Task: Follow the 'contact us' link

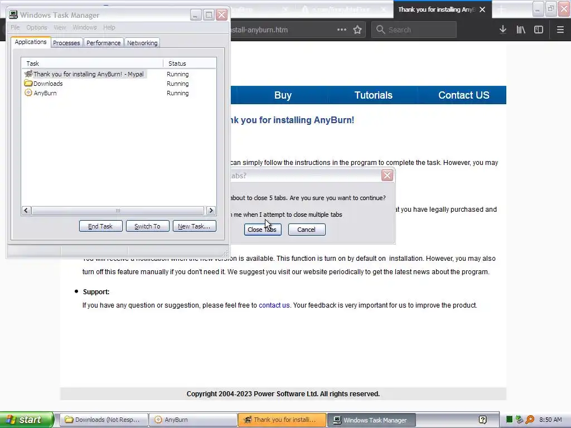Action: click(274, 305)
